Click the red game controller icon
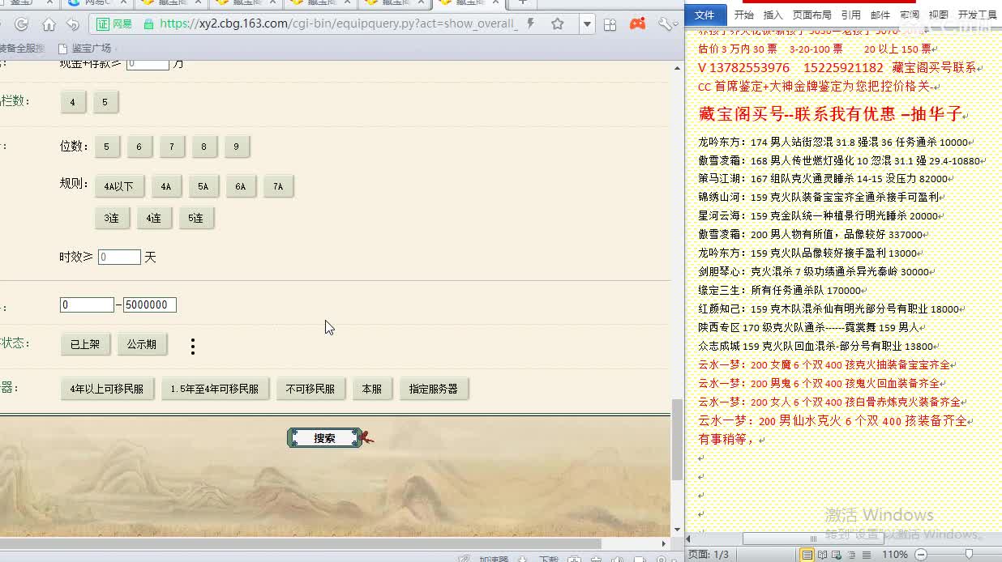The width and height of the screenshot is (1002, 562). click(638, 24)
